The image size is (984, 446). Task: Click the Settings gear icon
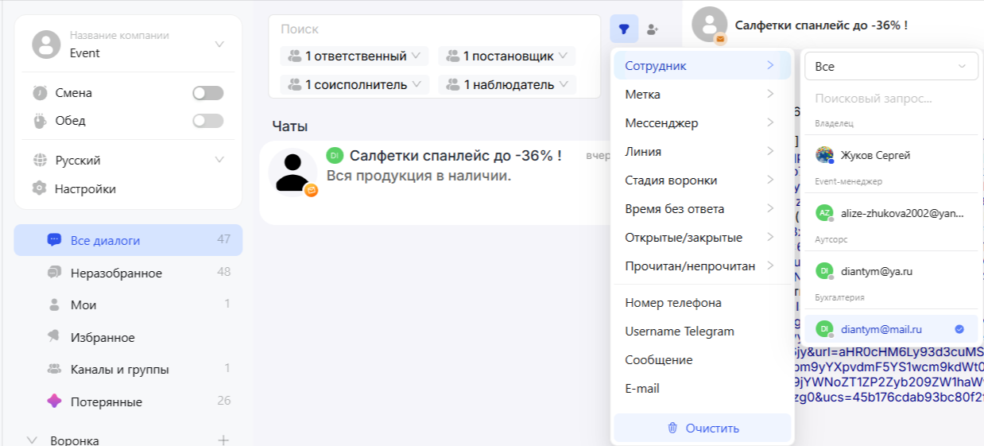[39, 189]
